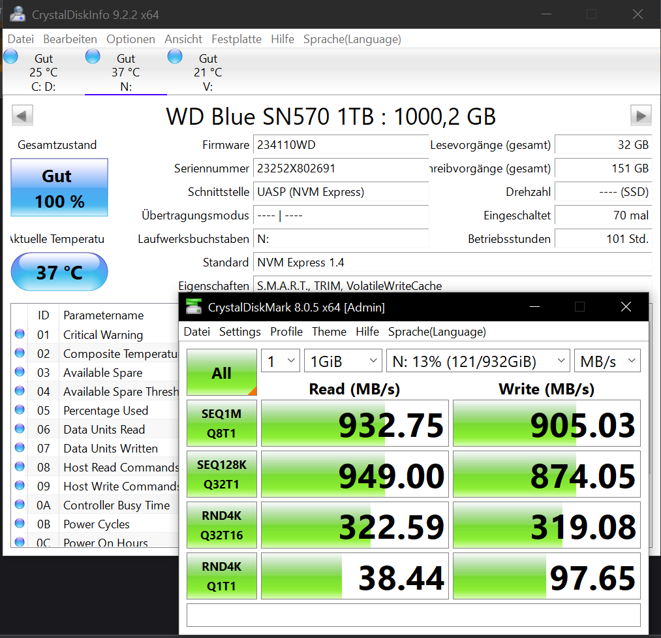The width and height of the screenshot is (661, 638).
Task: Click the SEQ1M write result 905.03
Action: (x=547, y=423)
